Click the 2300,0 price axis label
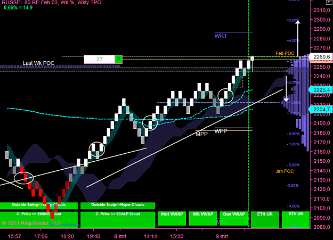Screen dimensions: 333x240 [x=321, y=20]
